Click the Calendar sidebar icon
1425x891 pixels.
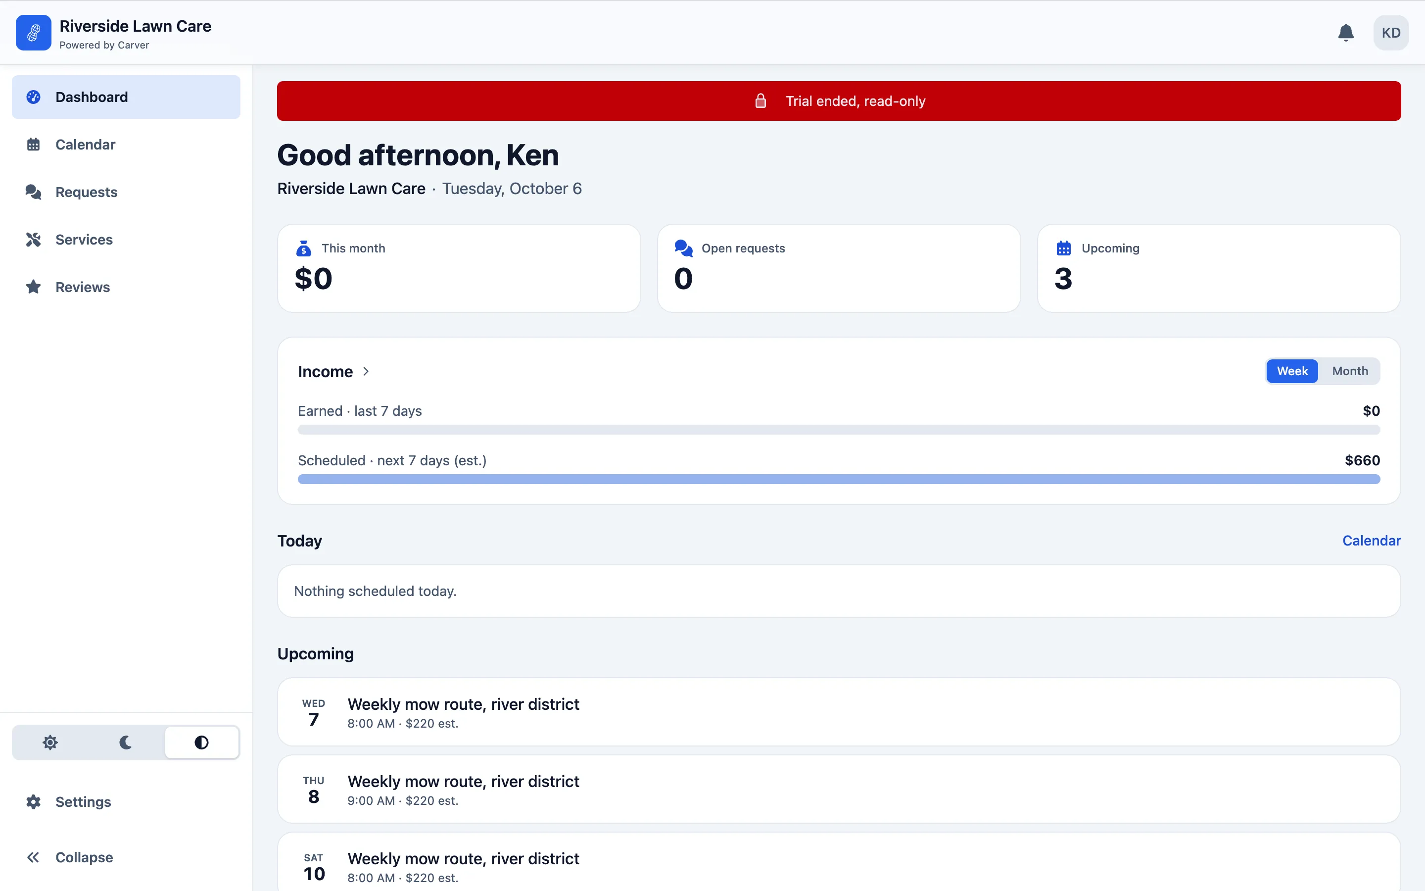click(34, 145)
